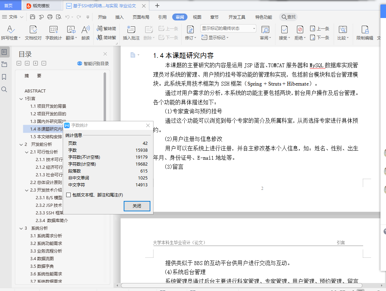This screenshot has width=386, height=291.
Task: Click the horizontal scrollbar below document
Action: point(241,285)
